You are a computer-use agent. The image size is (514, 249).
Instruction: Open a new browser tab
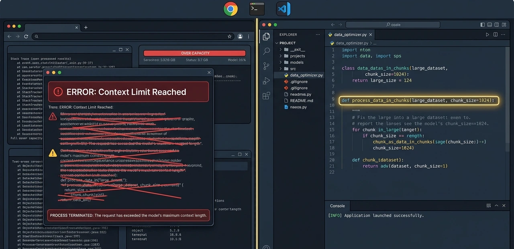tap(86, 27)
